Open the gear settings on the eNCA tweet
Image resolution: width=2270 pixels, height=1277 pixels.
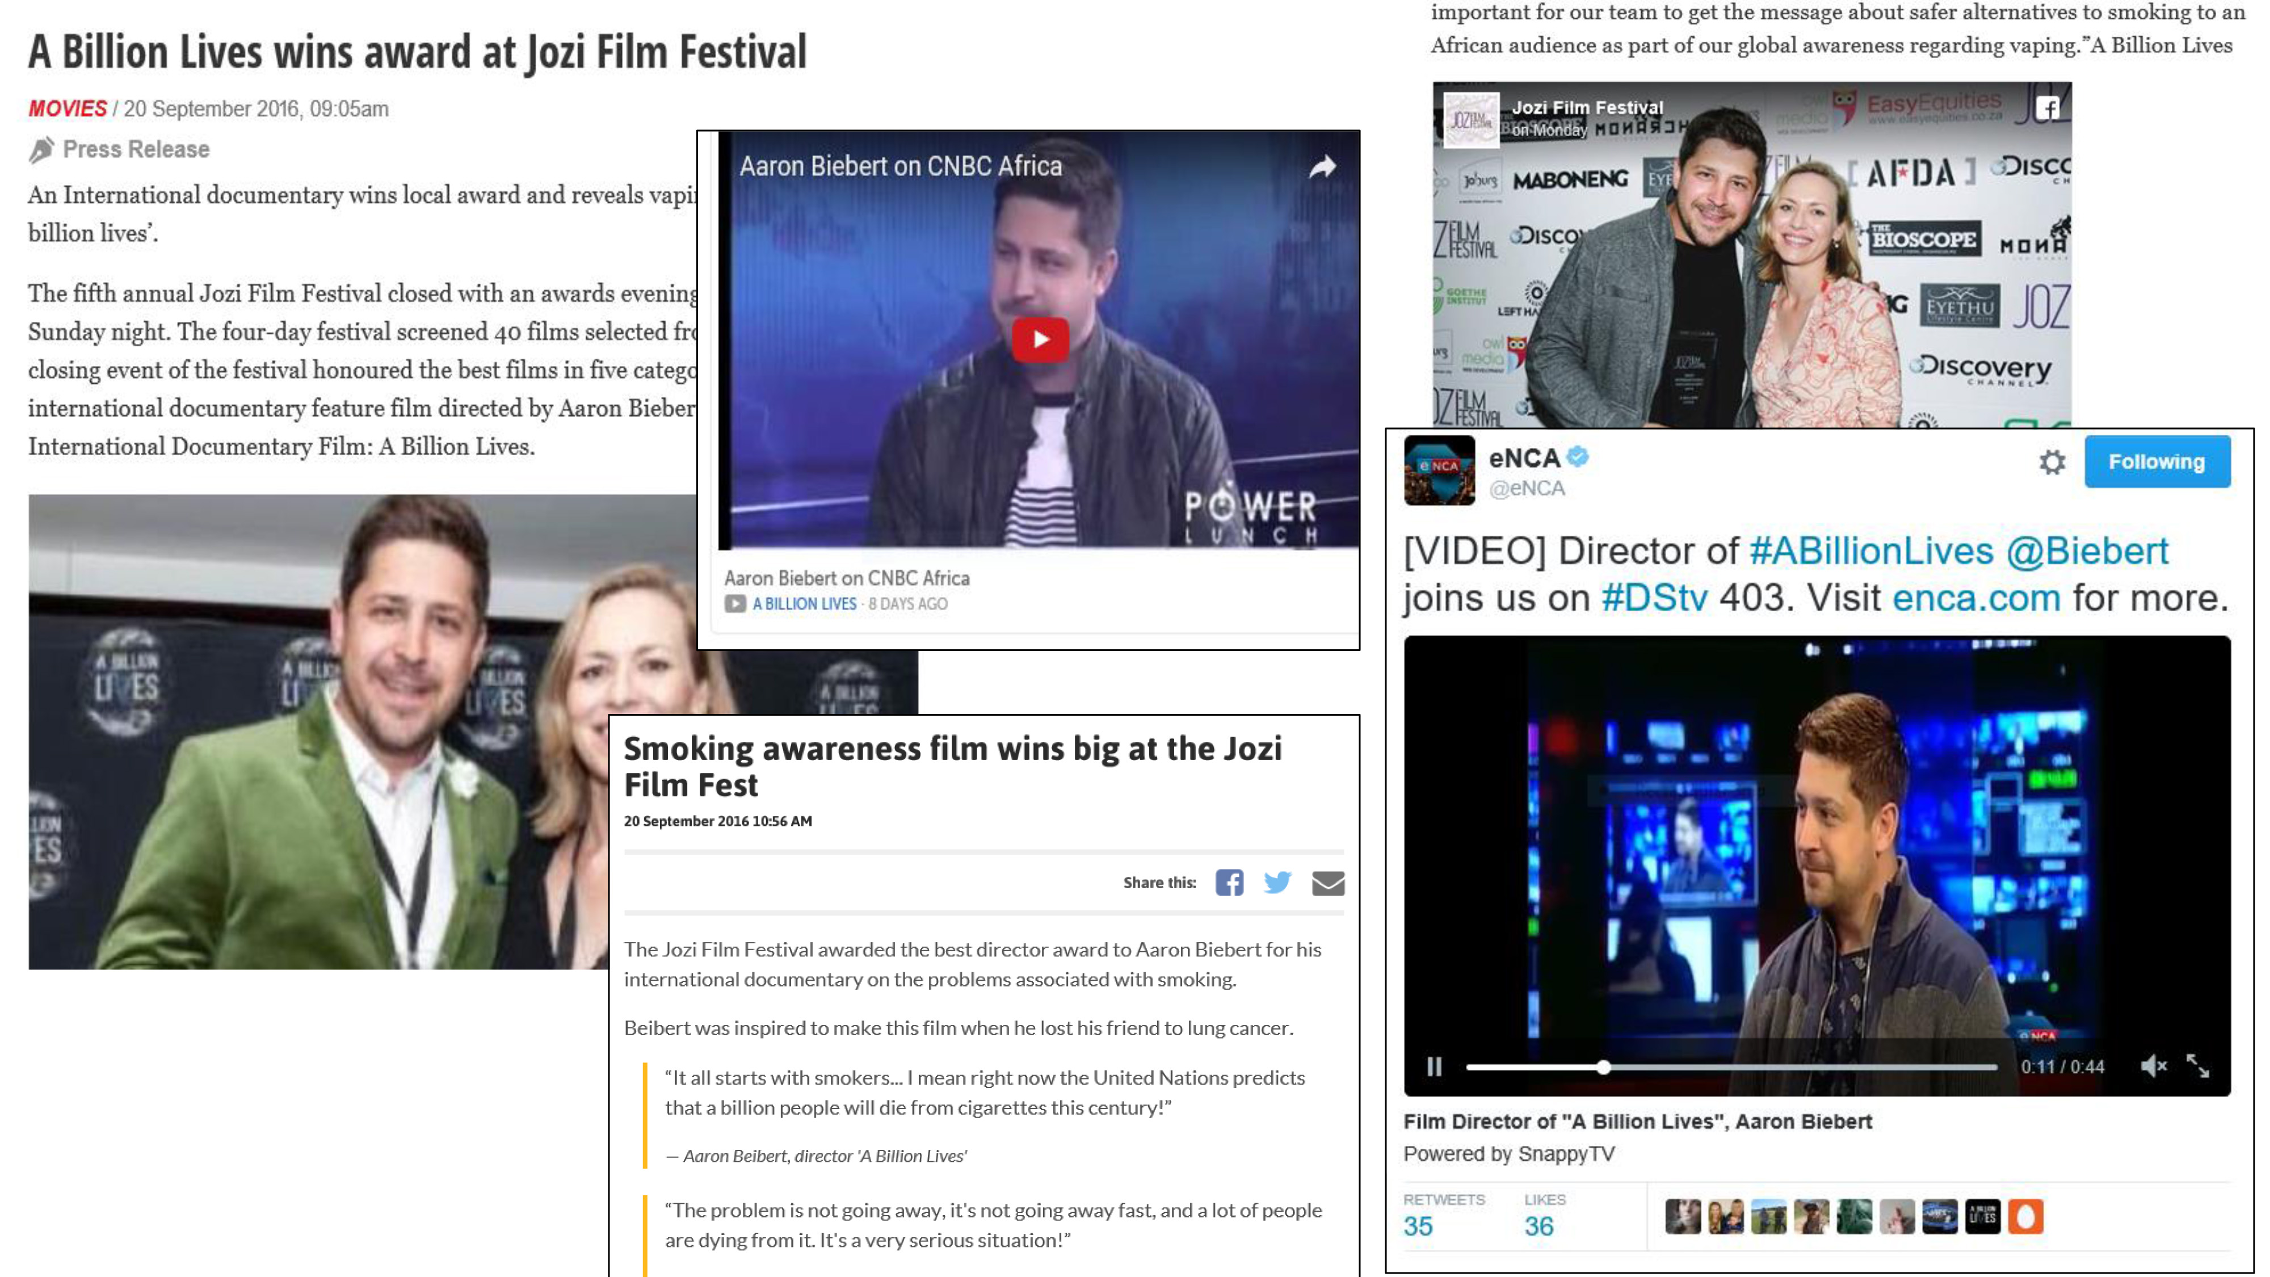pyautogui.click(x=2052, y=462)
